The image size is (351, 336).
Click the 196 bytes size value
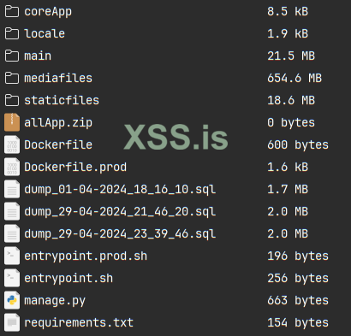(x=298, y=256)
